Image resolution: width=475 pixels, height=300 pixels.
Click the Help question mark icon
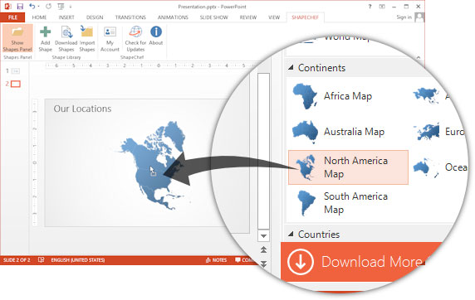click(x=370, y=7)
